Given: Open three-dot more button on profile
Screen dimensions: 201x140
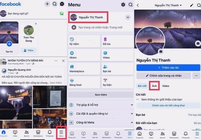Looking at the screenshot, I should point(196,76).
